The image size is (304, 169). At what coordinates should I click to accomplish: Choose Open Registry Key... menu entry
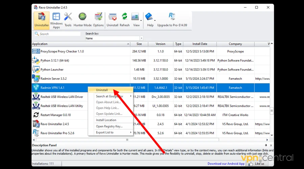[110, 126]
